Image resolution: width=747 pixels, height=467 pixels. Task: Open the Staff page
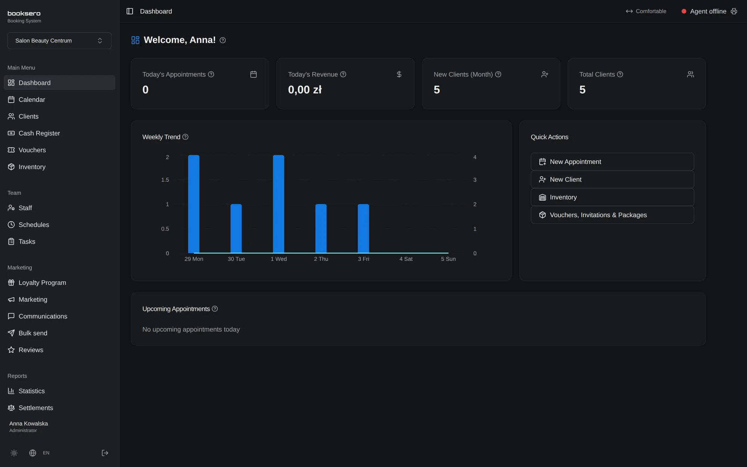pos(59,208)
